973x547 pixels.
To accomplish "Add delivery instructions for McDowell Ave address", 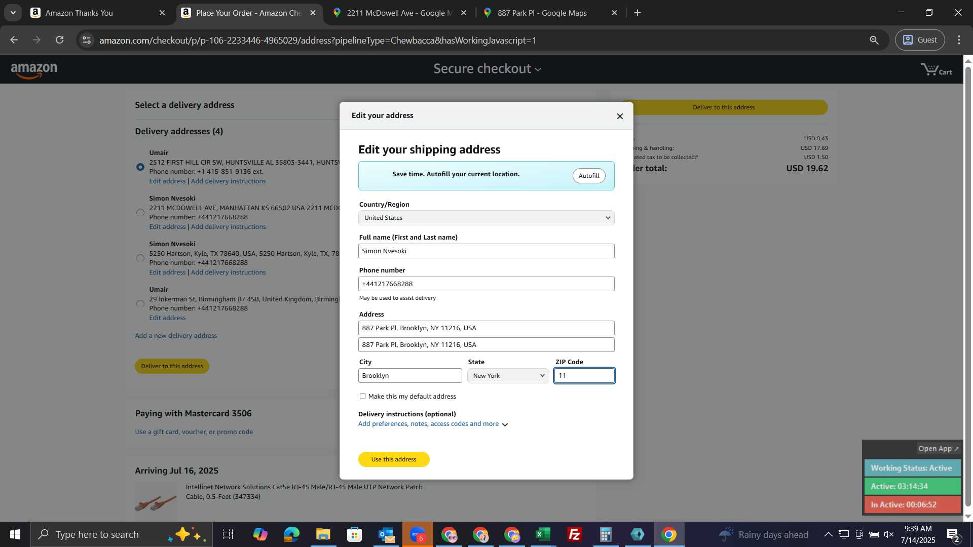I will (228, 227).
